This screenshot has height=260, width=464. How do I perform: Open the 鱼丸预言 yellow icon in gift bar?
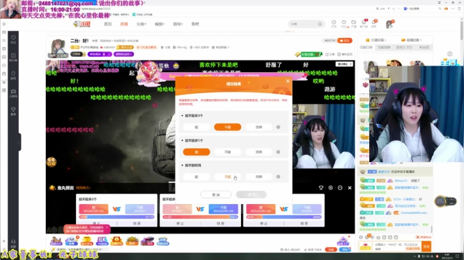pos(87,241)
